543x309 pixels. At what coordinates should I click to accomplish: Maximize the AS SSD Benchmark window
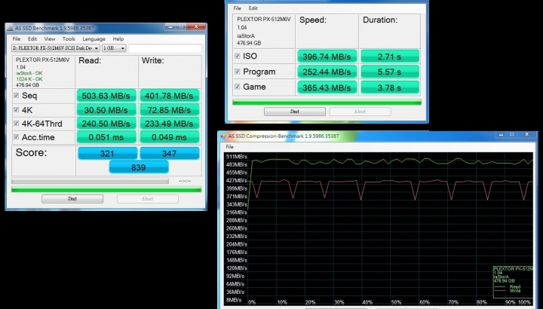(x=181, y=26)
